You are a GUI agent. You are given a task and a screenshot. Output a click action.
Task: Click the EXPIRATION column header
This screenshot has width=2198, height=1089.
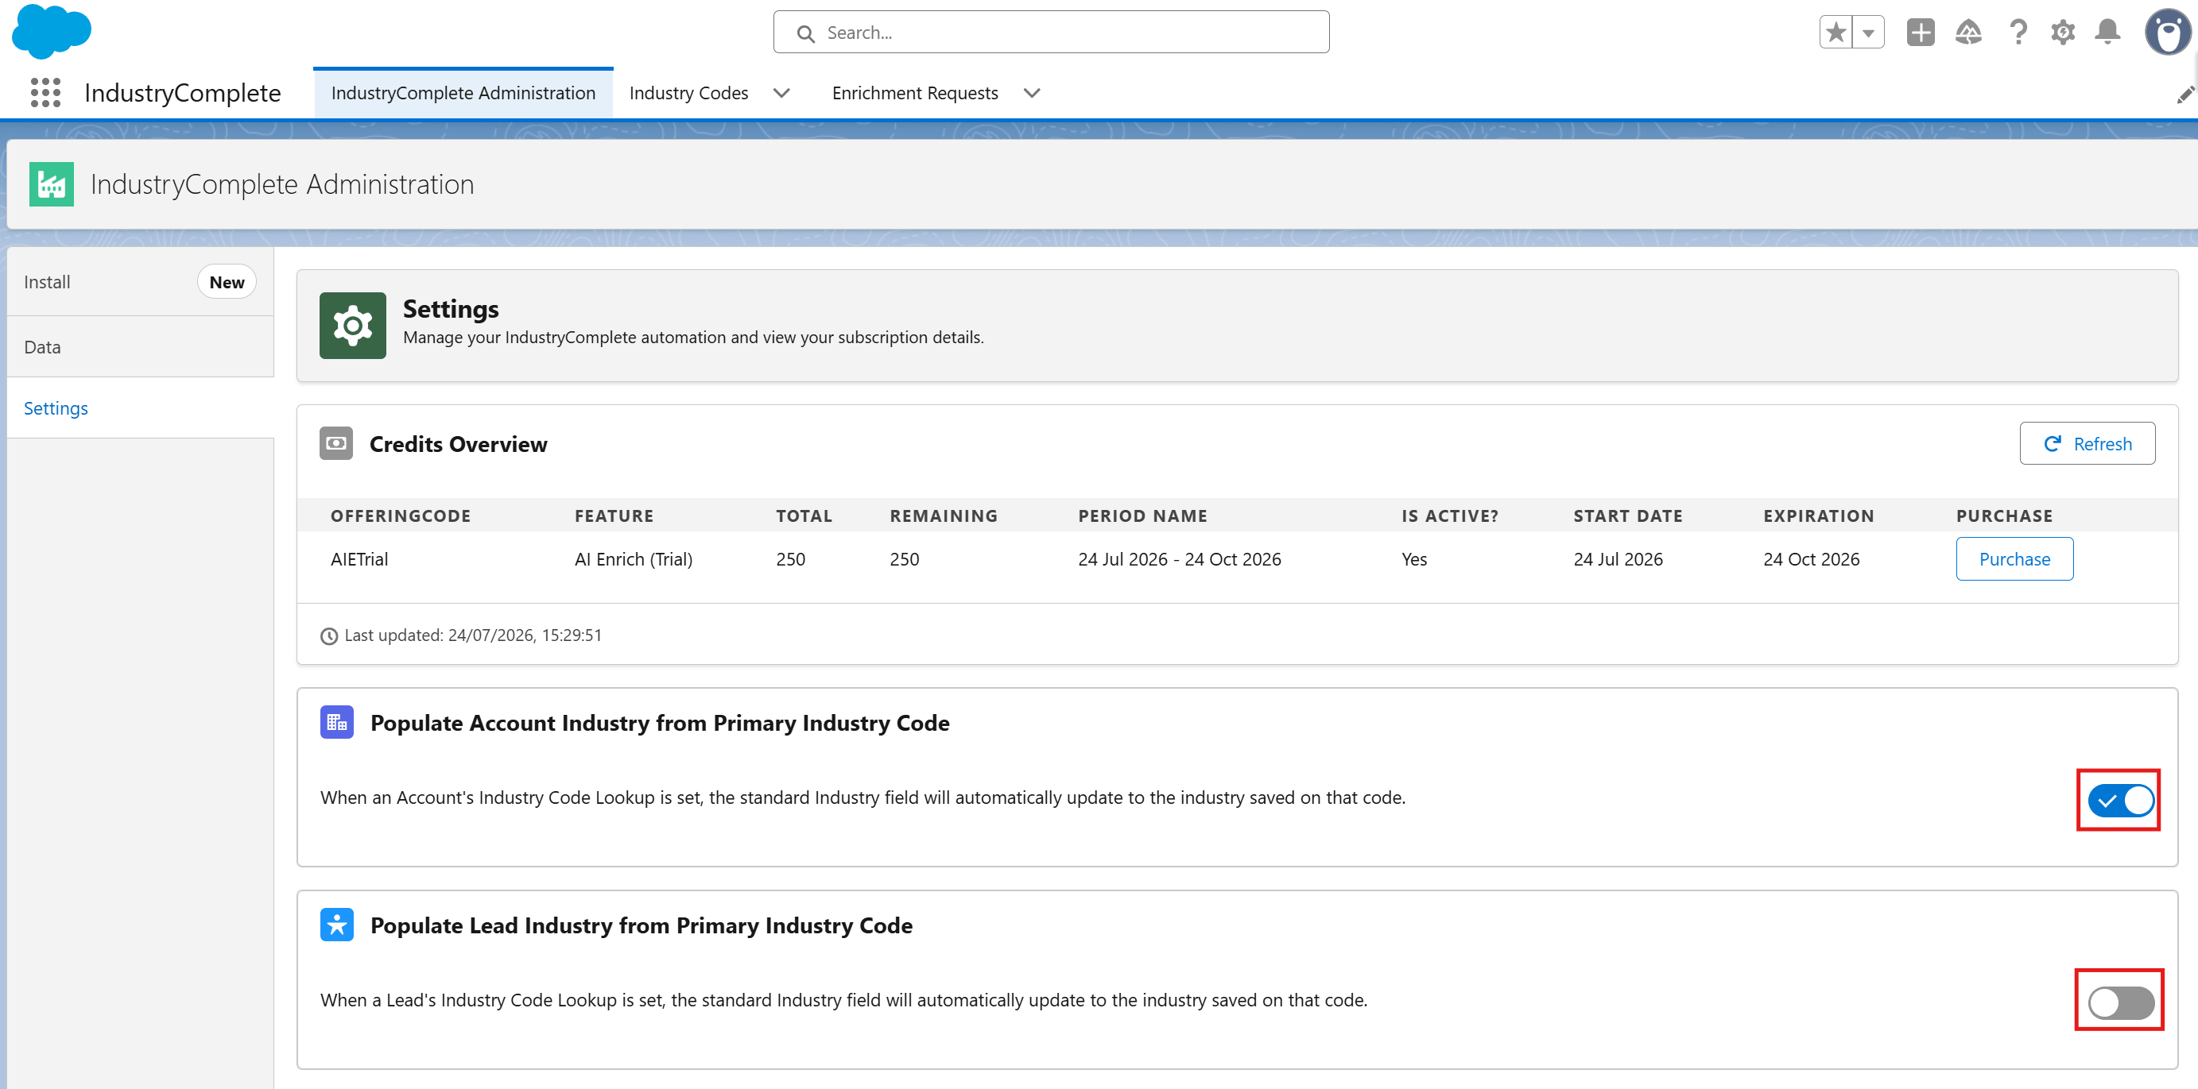[1818, 516]
